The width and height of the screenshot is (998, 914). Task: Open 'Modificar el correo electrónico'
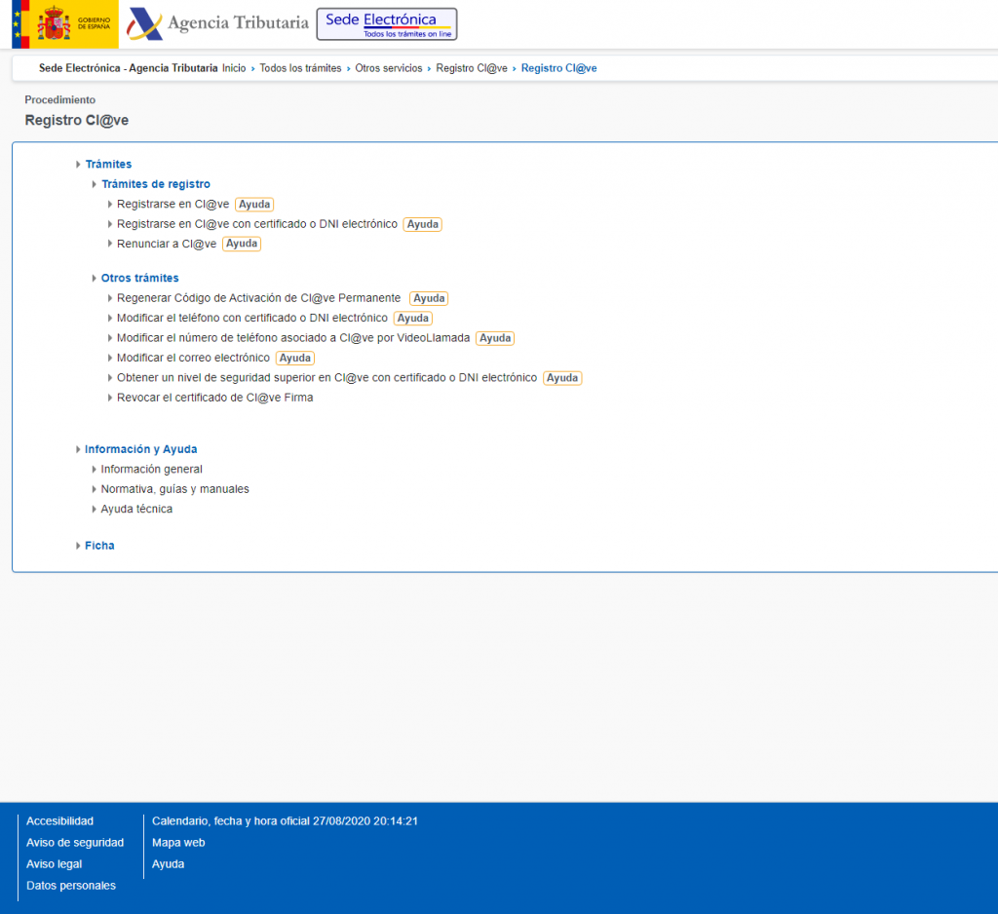click(194, 358)
